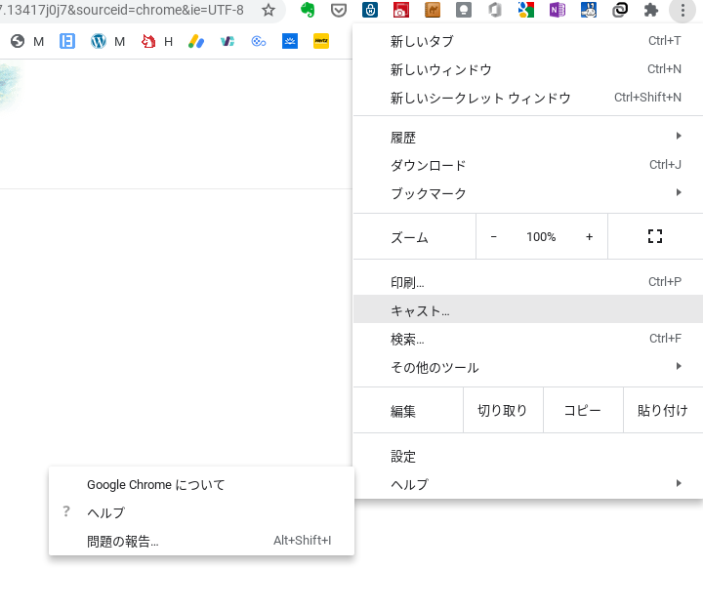The width and height of the screenshot is (703, 610).
Task: Open the Extensions puzzle piece icon
Action: (x=651, y=10)
